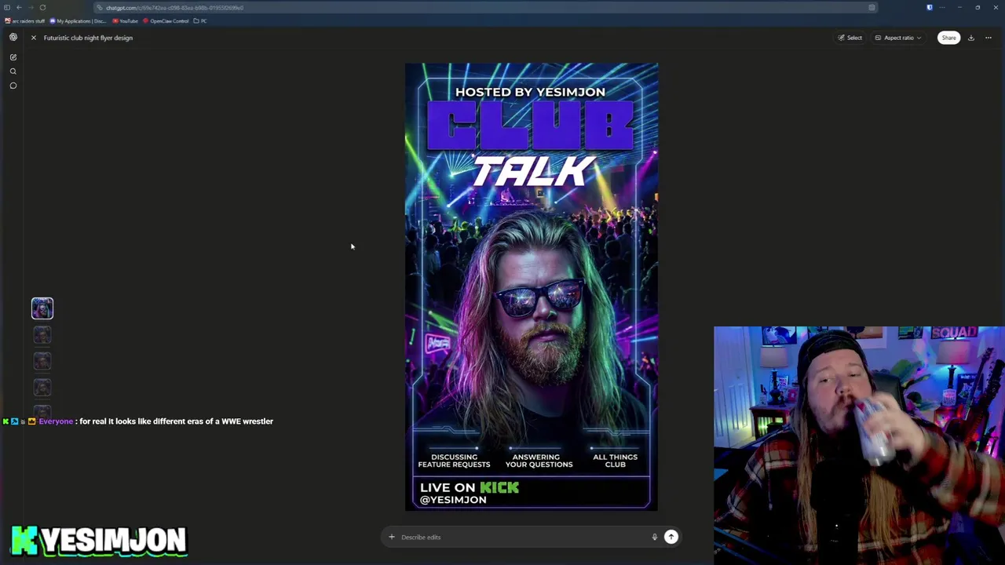Open the OpenClaw Control bookmark
Image resolution: width=1005 pixels, height=565 pixels.
166,21
